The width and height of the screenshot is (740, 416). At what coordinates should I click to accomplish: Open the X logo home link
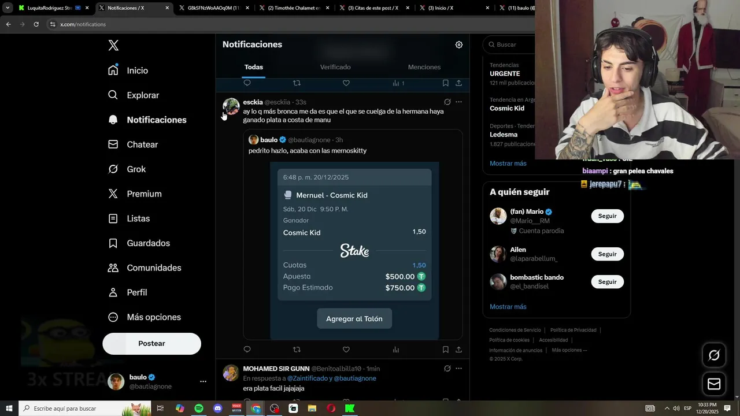point(113,46)
